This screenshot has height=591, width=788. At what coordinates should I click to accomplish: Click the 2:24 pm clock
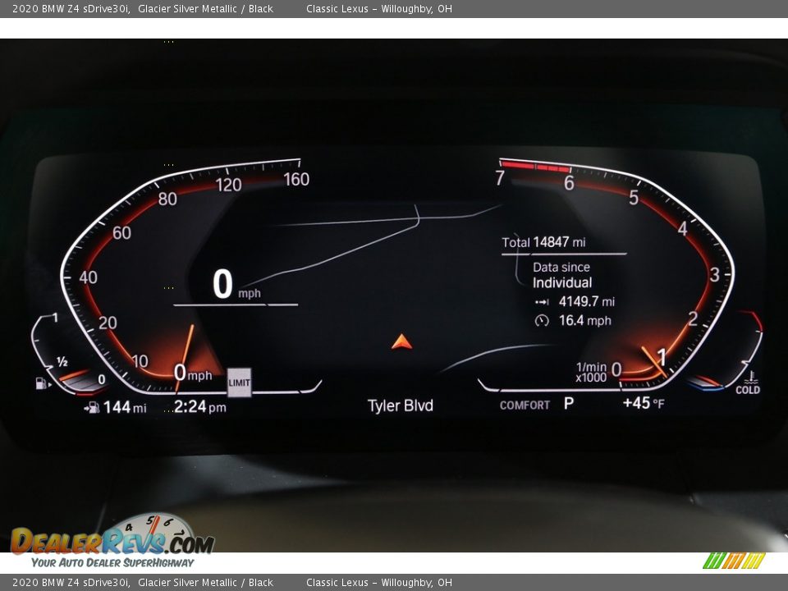click(x=199, y=406)
